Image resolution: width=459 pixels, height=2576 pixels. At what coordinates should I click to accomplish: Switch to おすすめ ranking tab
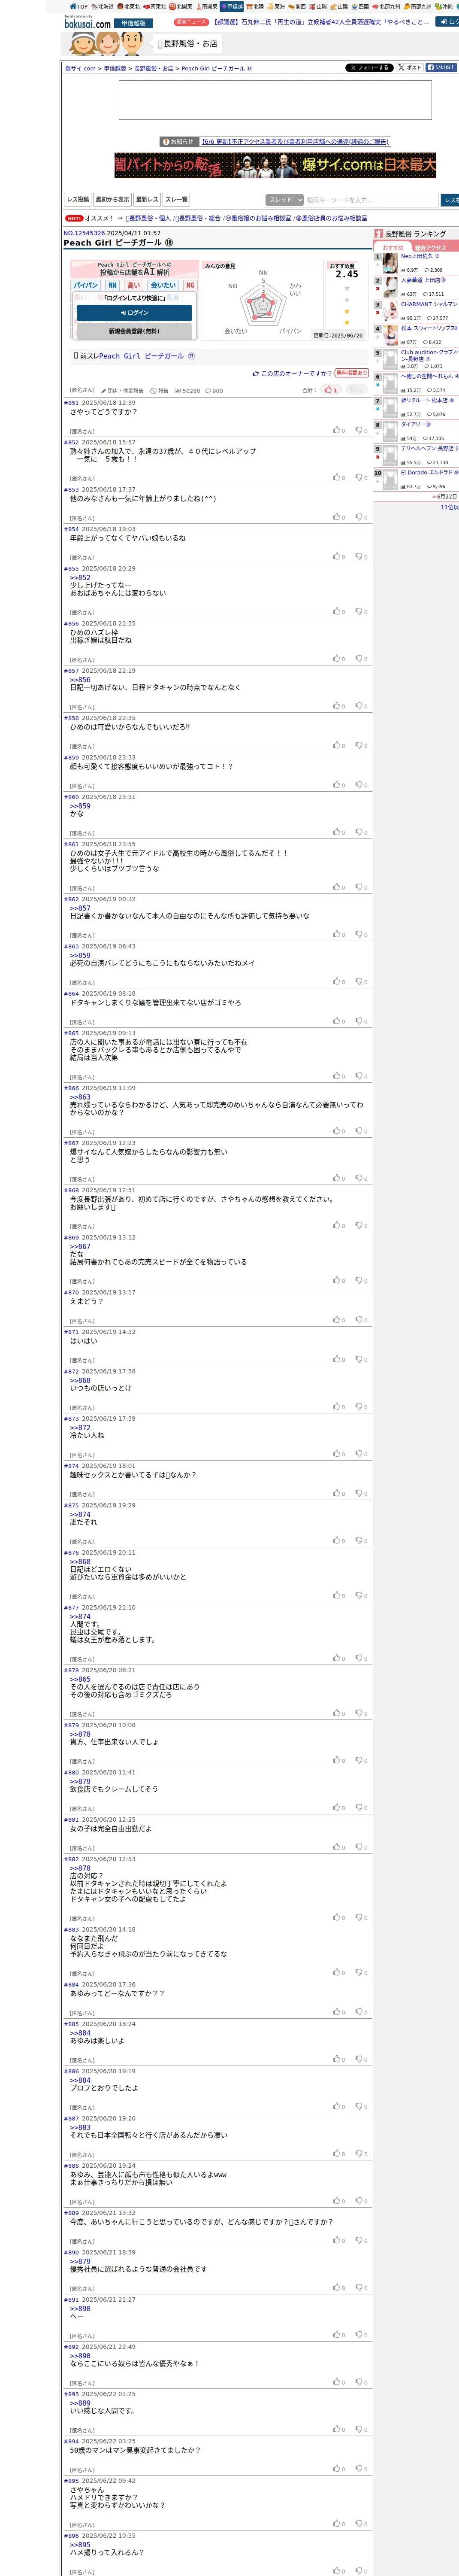click(393, 247)
